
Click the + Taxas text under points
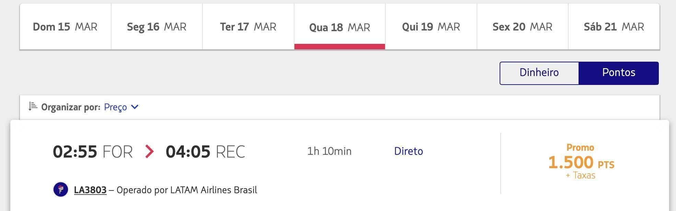tap(581, 175)
